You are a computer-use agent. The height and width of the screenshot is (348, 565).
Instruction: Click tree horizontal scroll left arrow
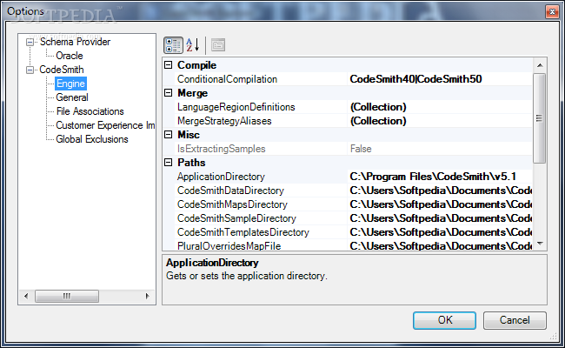(x=26, y=296)
